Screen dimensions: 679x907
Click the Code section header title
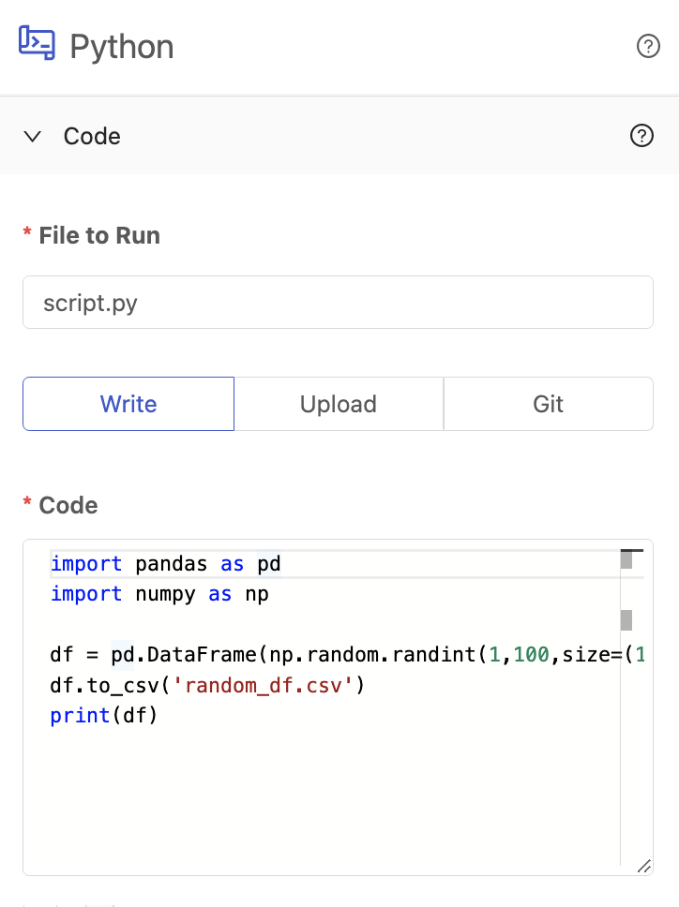coord(92,137)
